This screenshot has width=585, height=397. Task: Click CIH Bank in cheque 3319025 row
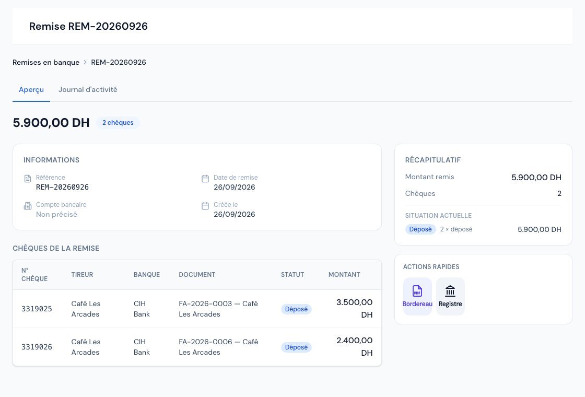point(142,309)
